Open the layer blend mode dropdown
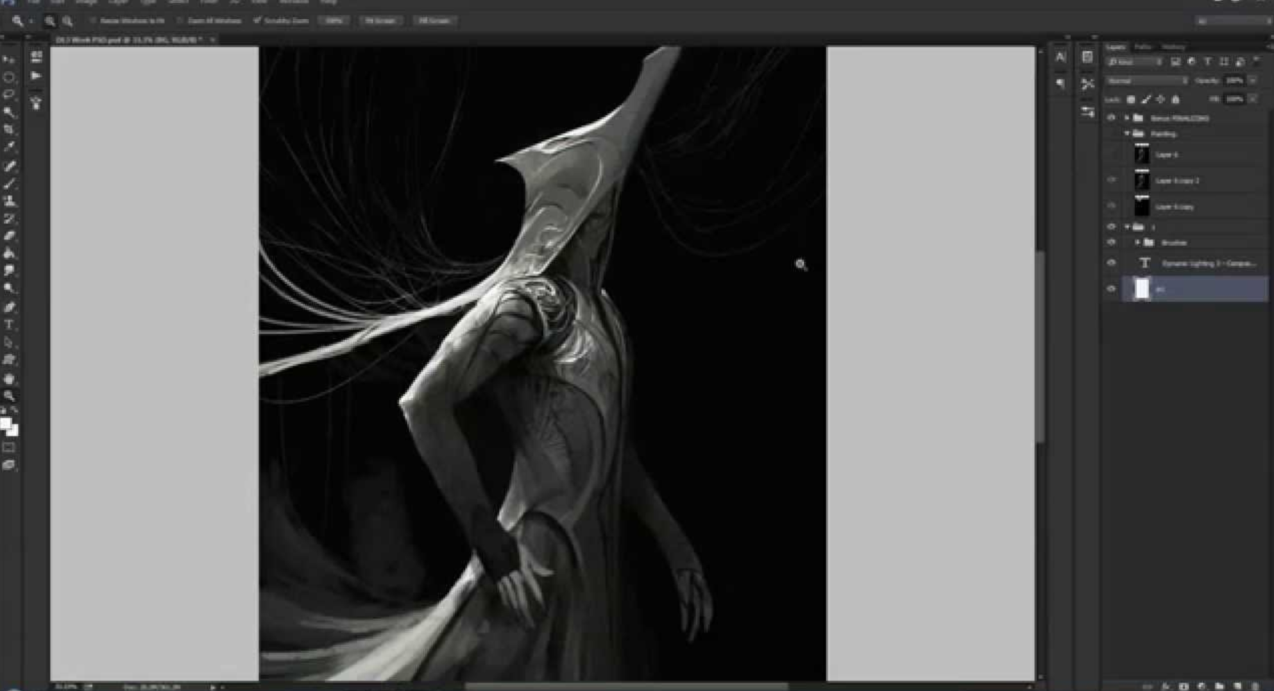The height and width of the screenshot is (691, 1274). coord(1146,81)
